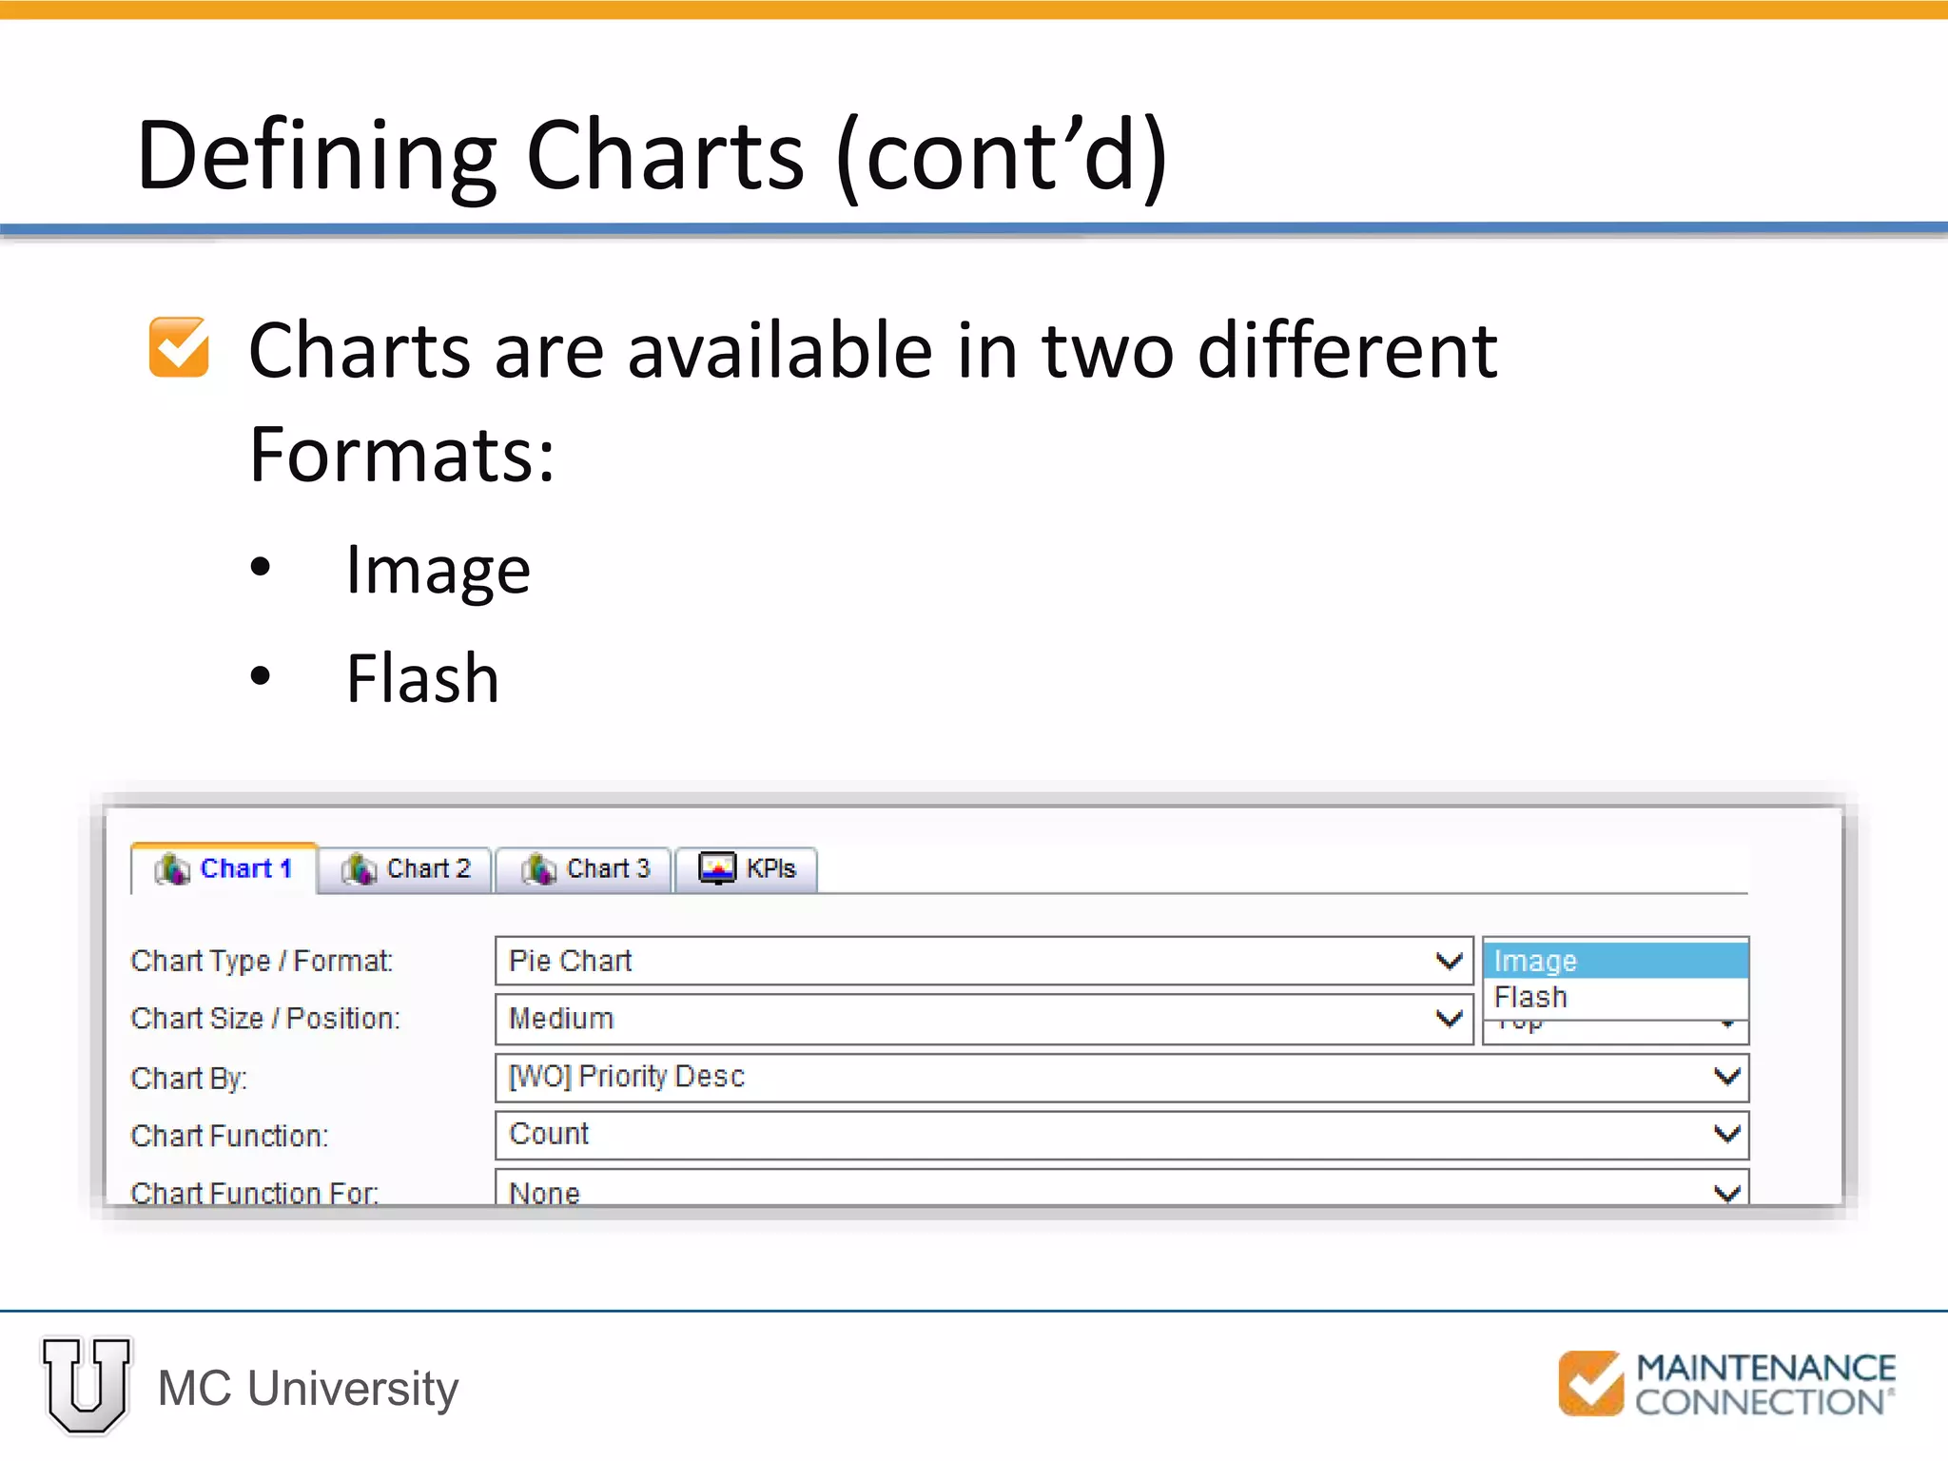The height and width of the screenshot is (1461, 1948).
Task: Select Image format option in list
Action: (1616, 961)
